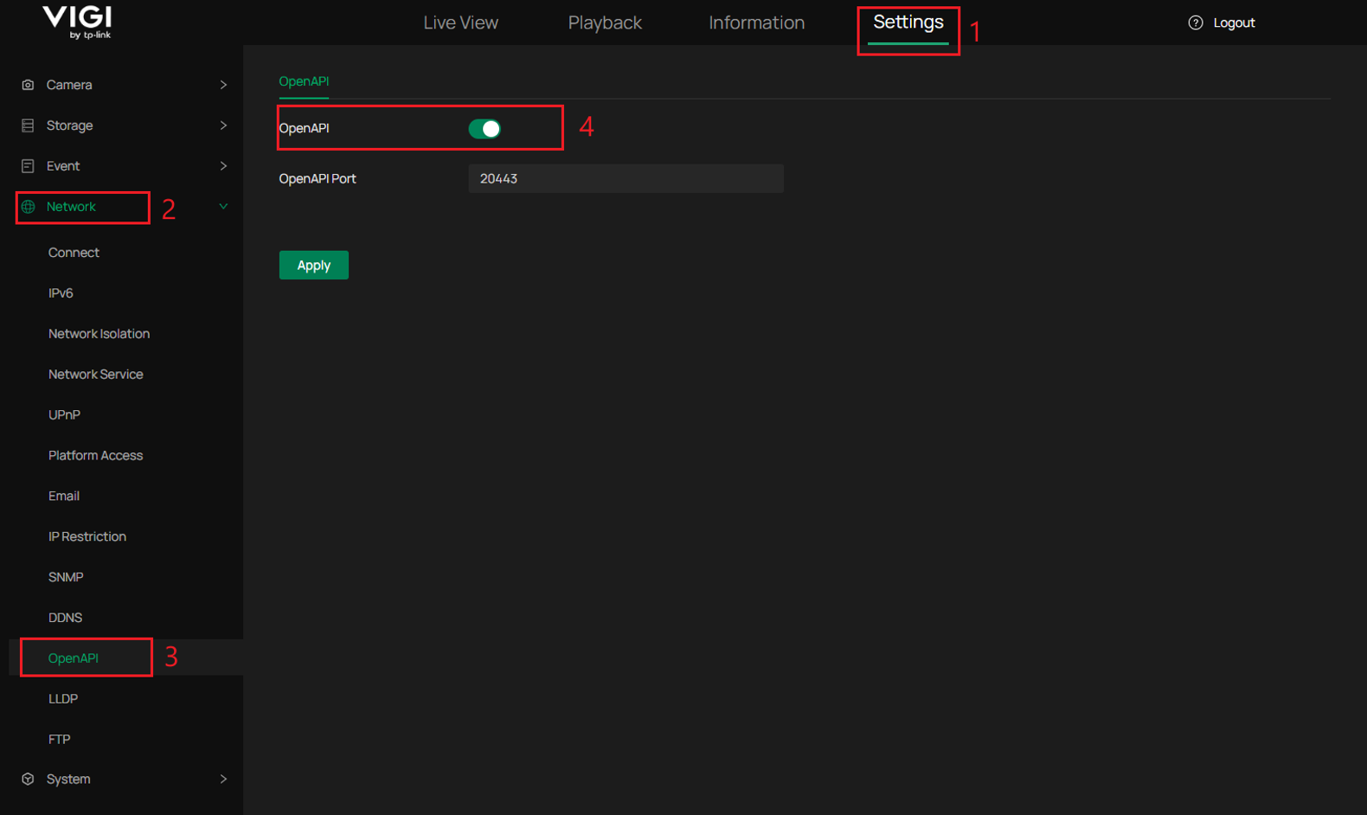Select OpenAPI in the sidebar

point(74,658)
